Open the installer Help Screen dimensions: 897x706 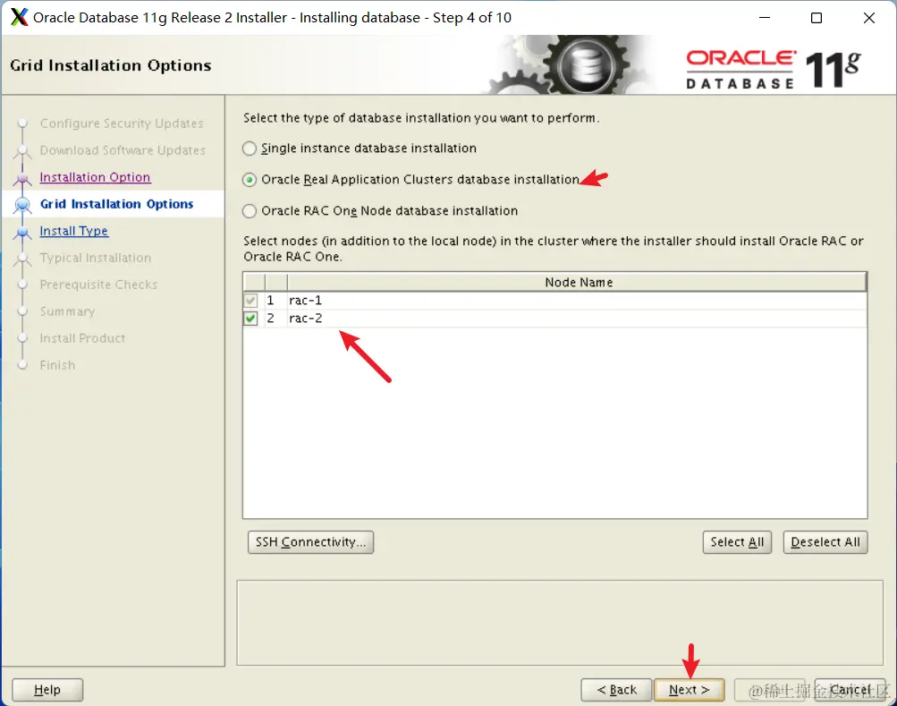click(47, 690)
